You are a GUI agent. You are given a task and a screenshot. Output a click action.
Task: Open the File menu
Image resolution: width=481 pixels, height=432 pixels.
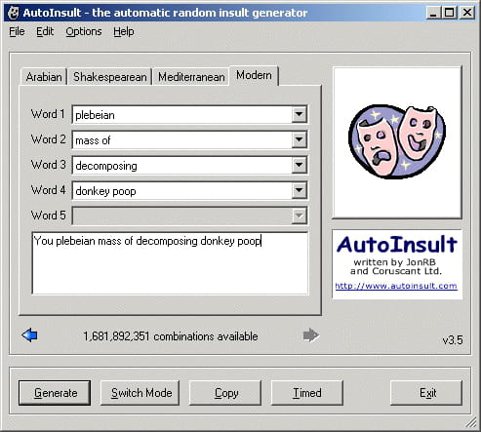(17, 31)
